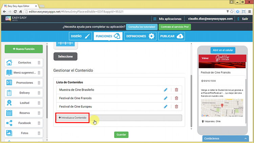Remove the Delivery function via trash icon

(39, 93)
